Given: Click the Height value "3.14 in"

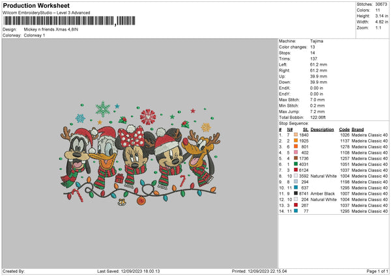Looking at the screenshot, I should [381, 16].
